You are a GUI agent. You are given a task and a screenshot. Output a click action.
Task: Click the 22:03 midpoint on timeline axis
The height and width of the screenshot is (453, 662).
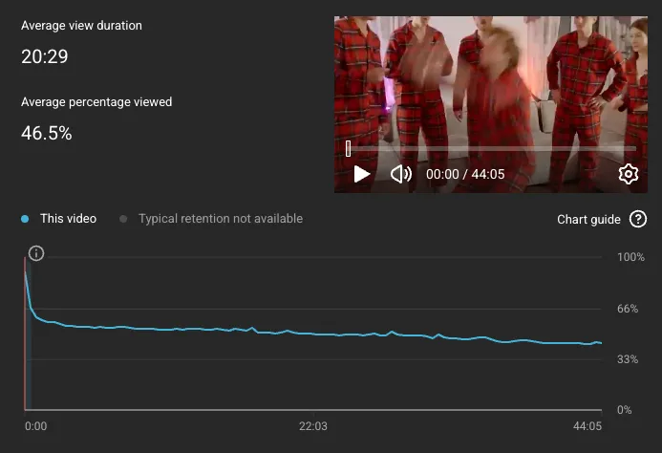tap(313, 426)
